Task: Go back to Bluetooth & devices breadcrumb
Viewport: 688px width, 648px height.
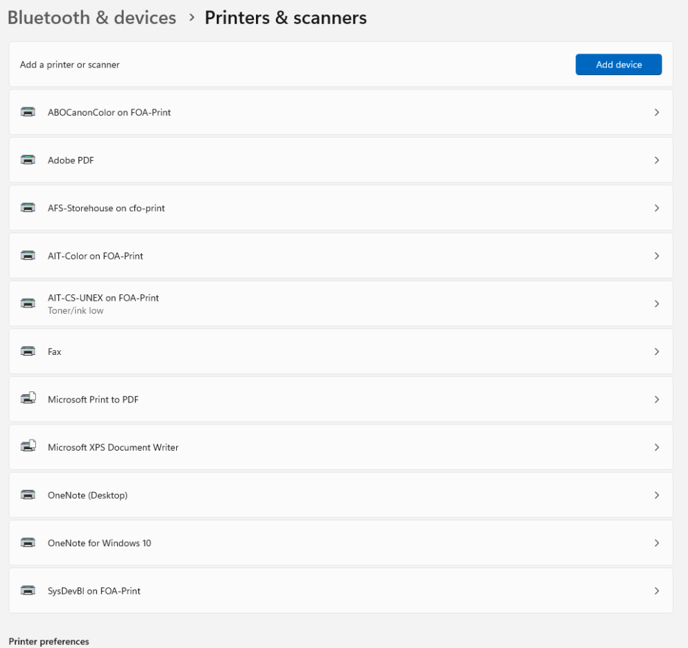Action: [x=92, y=18]
